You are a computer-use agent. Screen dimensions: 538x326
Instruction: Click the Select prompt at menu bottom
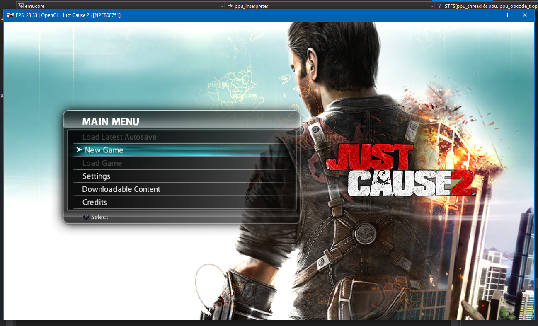99,217
